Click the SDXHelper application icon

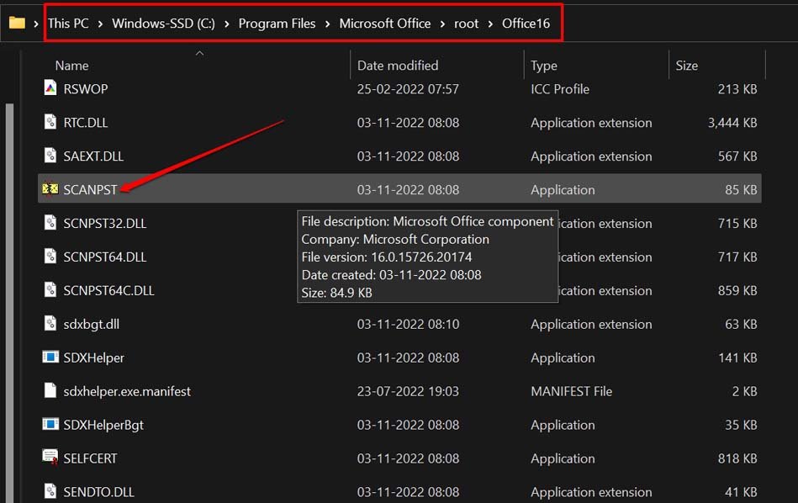50,357
